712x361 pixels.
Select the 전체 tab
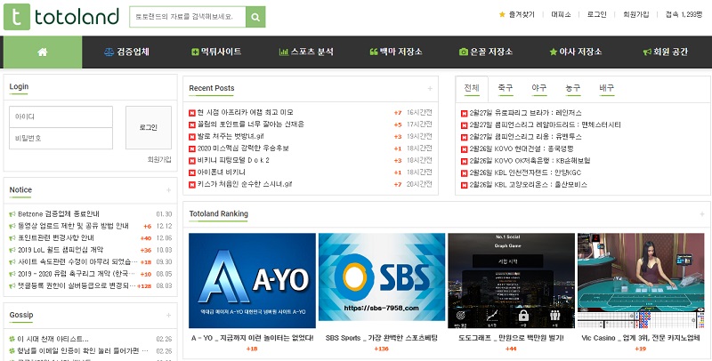click(x=472, y=88)
